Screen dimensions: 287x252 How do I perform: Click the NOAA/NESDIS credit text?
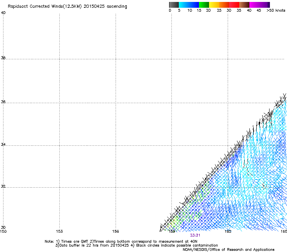[x=228, y=250]
